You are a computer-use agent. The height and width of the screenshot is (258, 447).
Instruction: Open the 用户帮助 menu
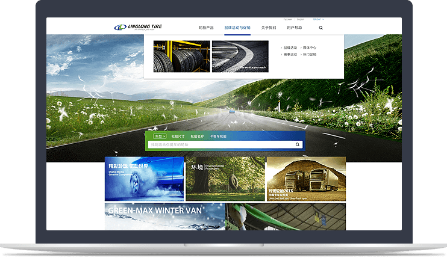tap(295, 28)
